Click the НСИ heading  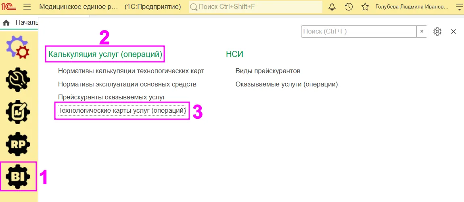tap(234, 54)
